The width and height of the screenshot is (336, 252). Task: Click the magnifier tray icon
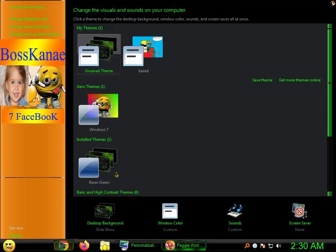point(247,245)
